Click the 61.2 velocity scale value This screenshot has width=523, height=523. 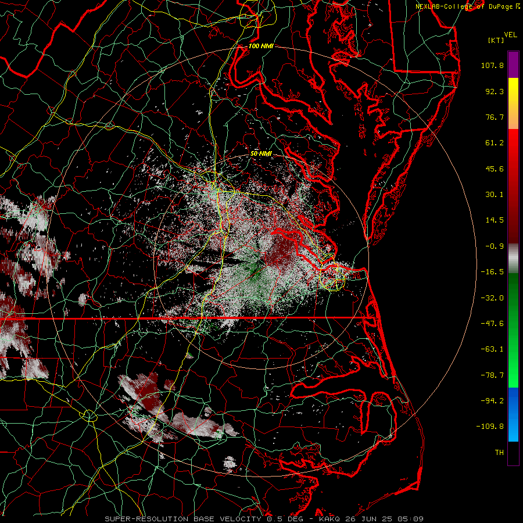(x=495, y=143)
